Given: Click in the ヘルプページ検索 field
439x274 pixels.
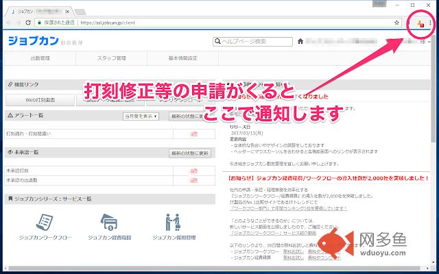Looking at the screenshot, I should tap(253, 41).
